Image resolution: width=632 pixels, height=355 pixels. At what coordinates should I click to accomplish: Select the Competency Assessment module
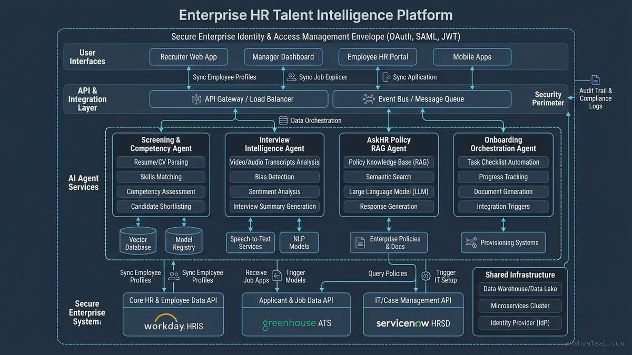click(161, 191)
